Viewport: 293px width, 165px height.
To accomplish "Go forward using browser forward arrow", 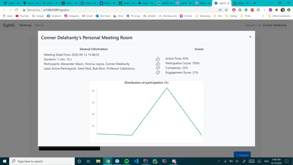I will click(x=10, y=10).
